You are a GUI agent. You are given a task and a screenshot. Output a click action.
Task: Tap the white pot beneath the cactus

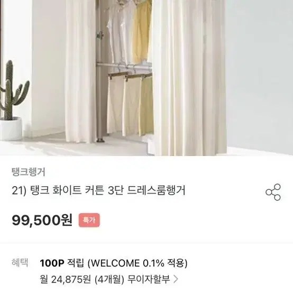pyautogui.click(x=11, y=129)
